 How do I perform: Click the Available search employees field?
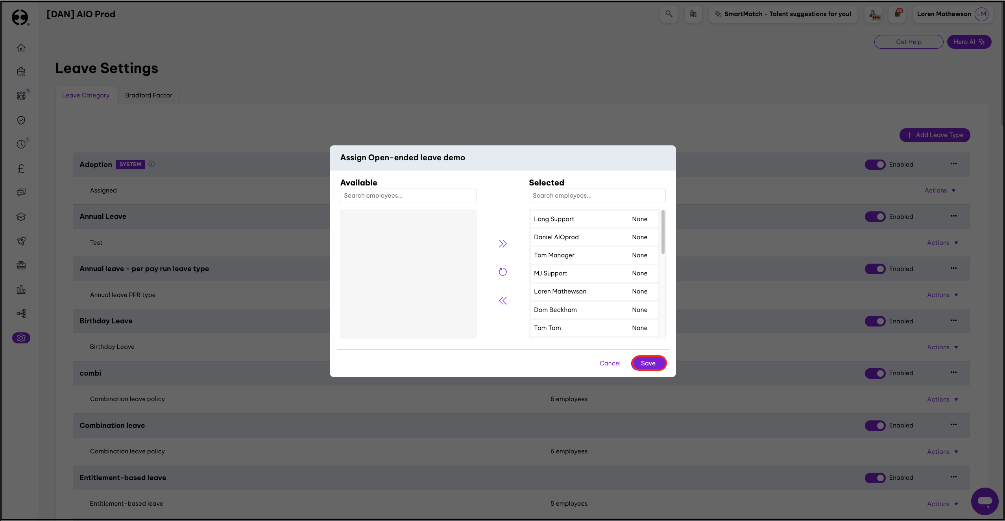click(x=408, y=196)
